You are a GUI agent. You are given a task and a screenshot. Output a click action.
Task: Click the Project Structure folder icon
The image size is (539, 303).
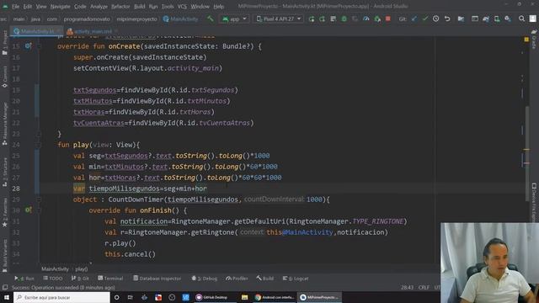pos(461,19)
